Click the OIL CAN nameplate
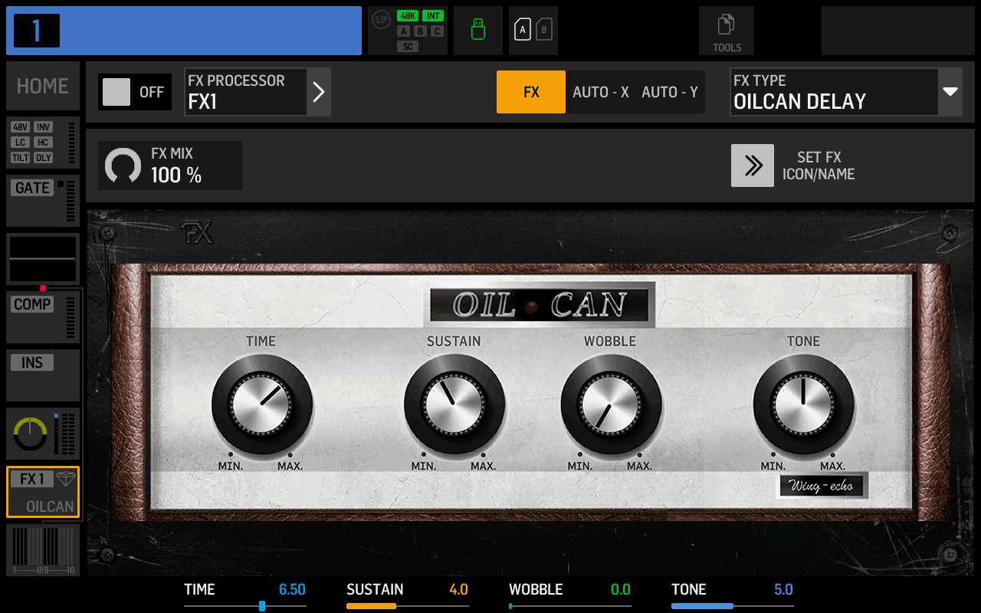This screenshot has height=613, width=981. pos(539,305)
